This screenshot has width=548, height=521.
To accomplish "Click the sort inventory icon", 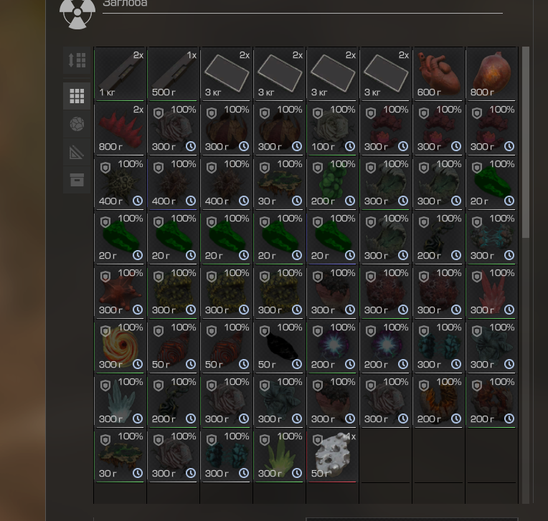I will (x=77, y=60).
